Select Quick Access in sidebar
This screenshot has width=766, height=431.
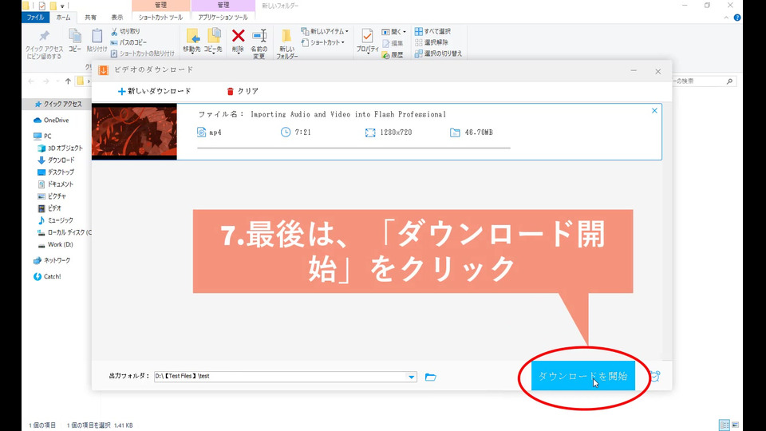(x=58, y=104)
